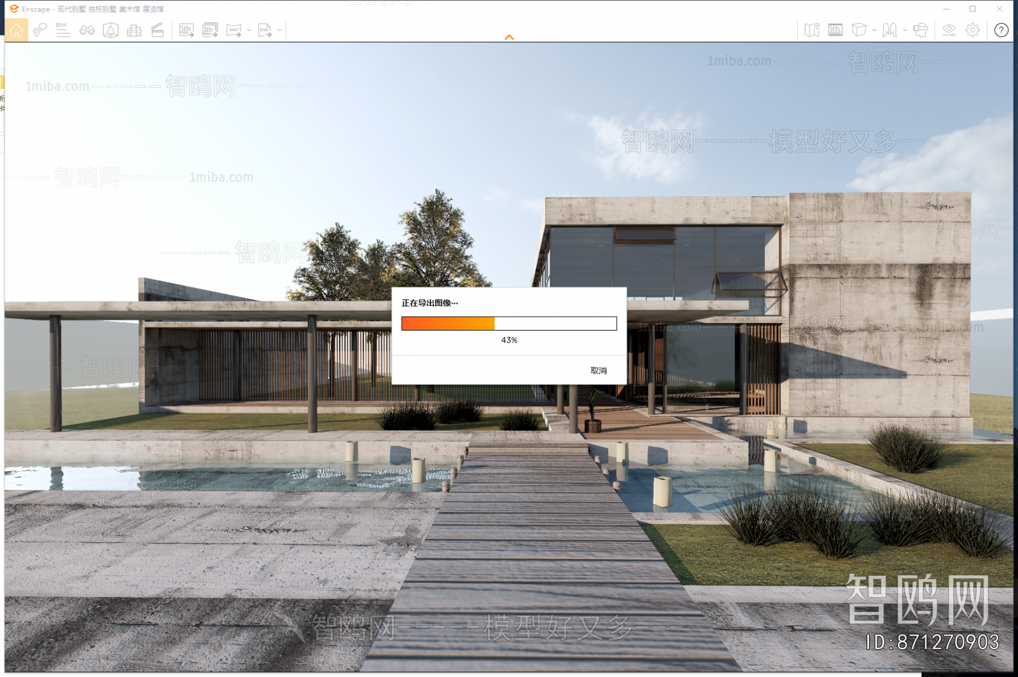Start a screenshot export with the render image icon
Screen dimensions: 1018x677
(x=186, y=30)
